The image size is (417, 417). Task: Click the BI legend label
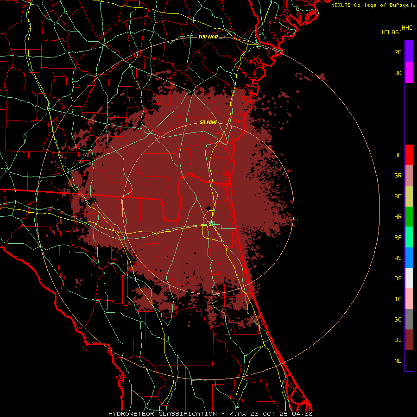(398, 340)
